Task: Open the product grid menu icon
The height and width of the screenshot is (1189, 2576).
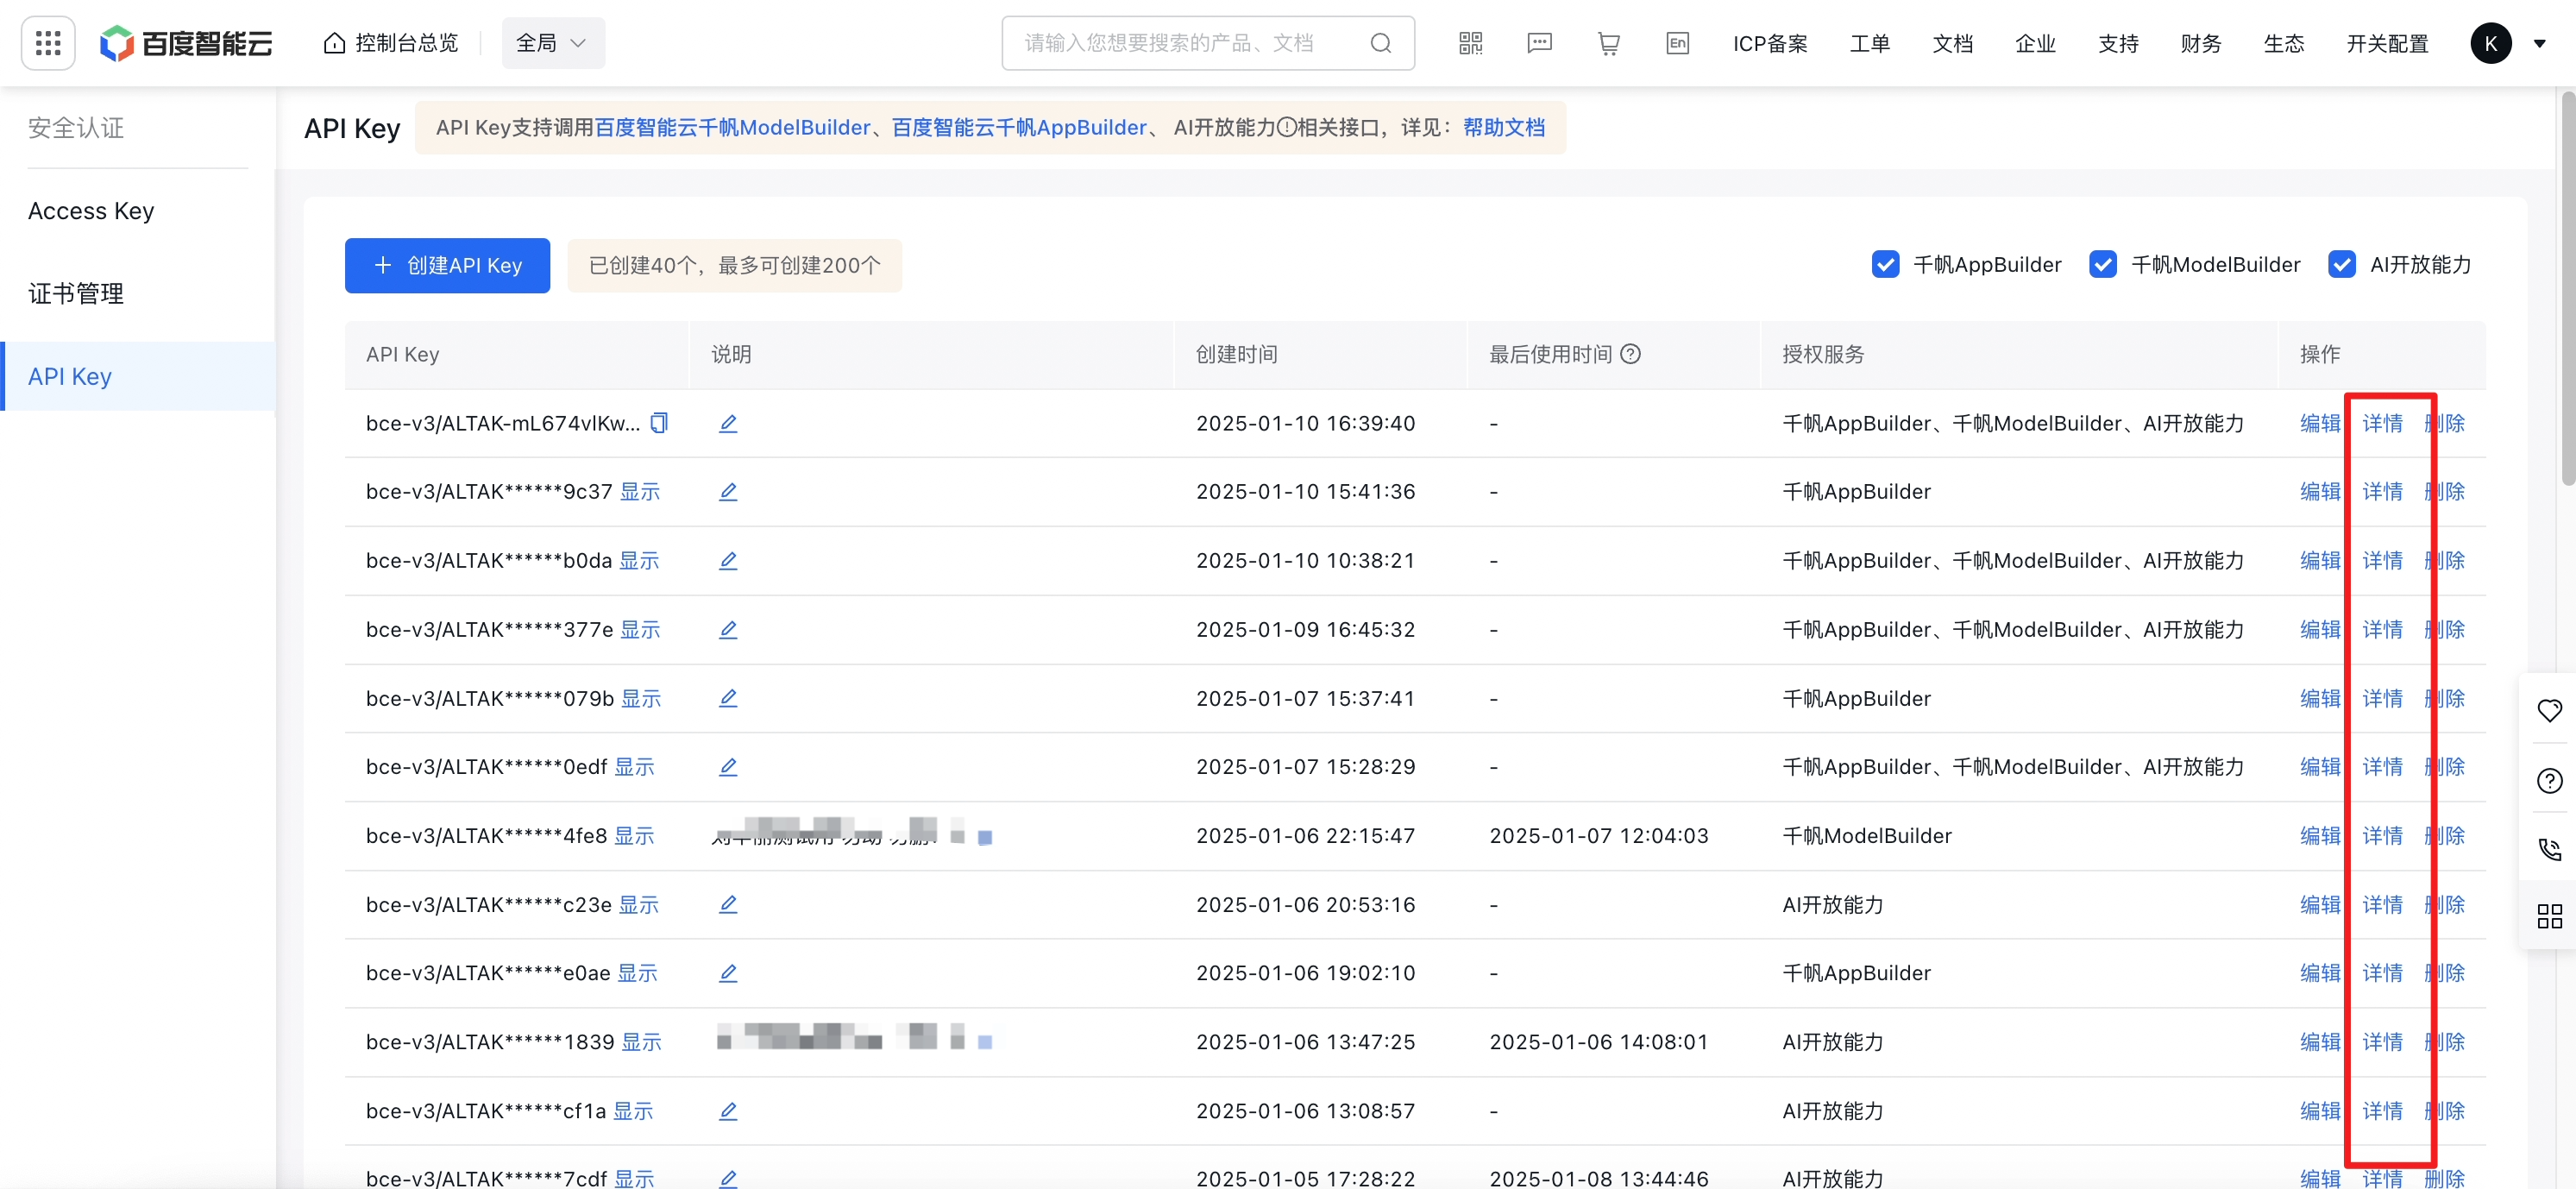Action: (48, 43)
